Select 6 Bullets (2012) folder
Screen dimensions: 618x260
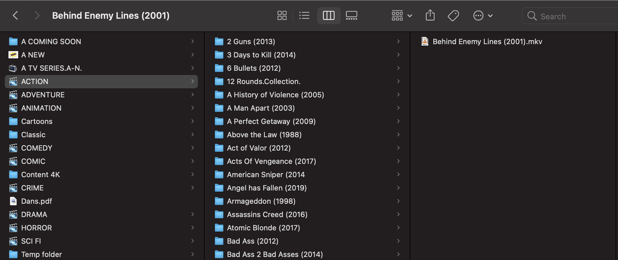coord(254,68)
